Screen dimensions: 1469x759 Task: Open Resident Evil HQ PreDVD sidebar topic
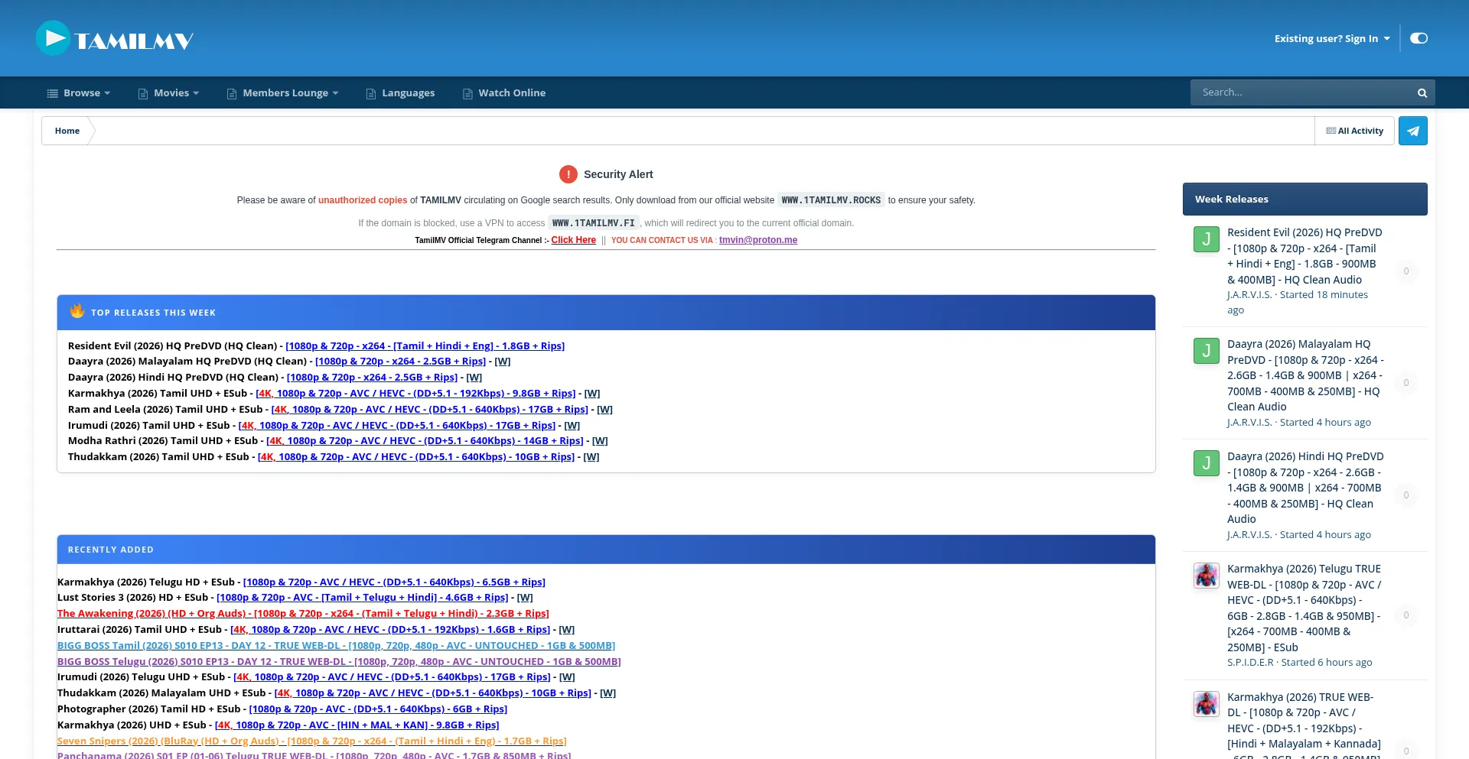1305,256
